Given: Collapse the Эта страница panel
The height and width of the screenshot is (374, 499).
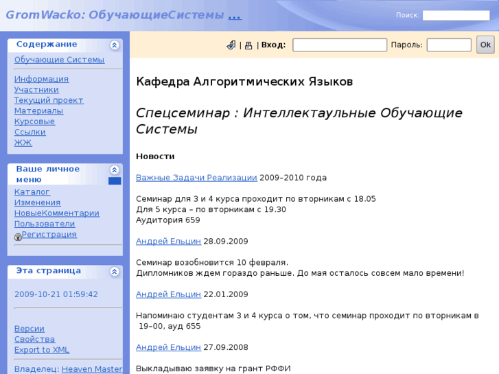Looking at the screenshot, I should coord(115,272).
